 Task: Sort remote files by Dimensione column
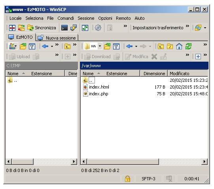pyautogui.click(x=153, y=74)
